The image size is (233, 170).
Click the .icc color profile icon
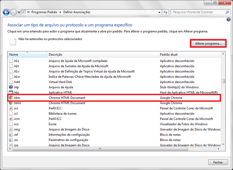[11, 108]
